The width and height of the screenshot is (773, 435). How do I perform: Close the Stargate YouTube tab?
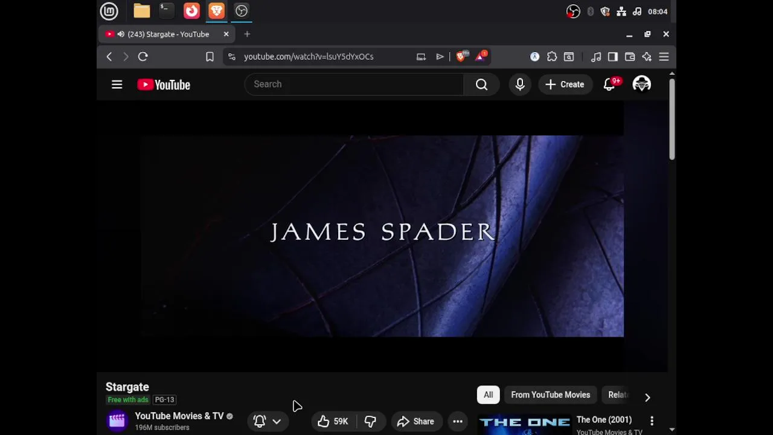coord(226,34)
